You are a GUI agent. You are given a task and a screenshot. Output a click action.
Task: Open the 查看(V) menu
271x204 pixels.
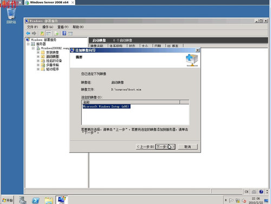pos(63,27)
